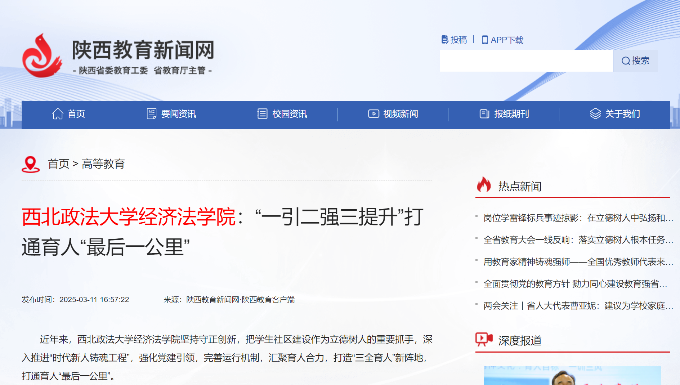Open hot news 两会关注 省人大代表曹亚妮

(x=578, y=306)
